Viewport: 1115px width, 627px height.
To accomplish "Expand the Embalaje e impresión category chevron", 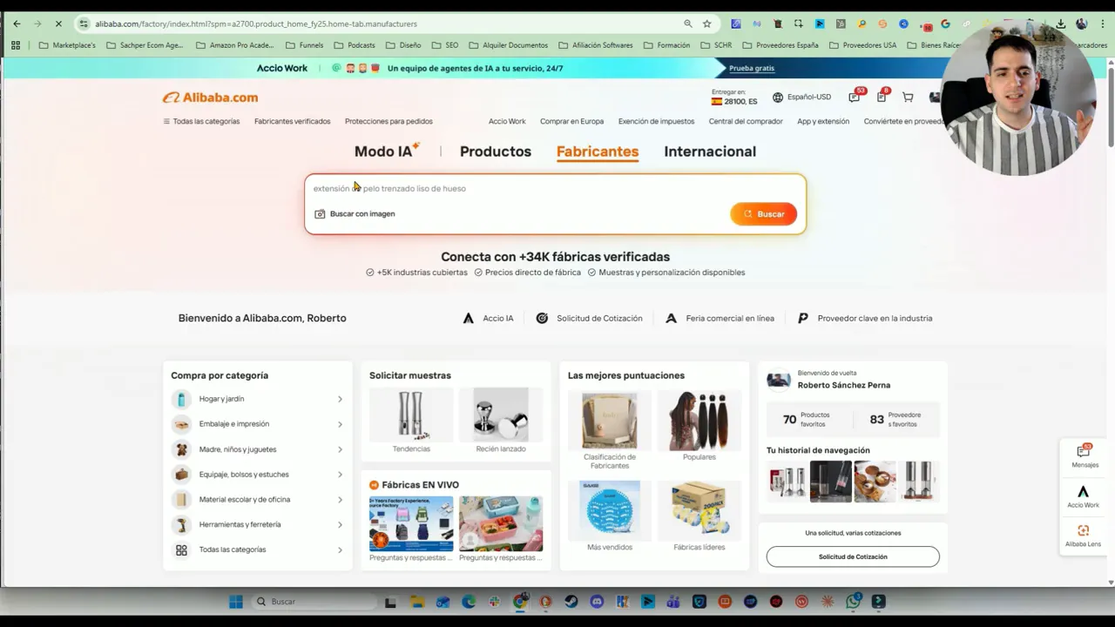I will pyautogui.click(x=340, y=424).
